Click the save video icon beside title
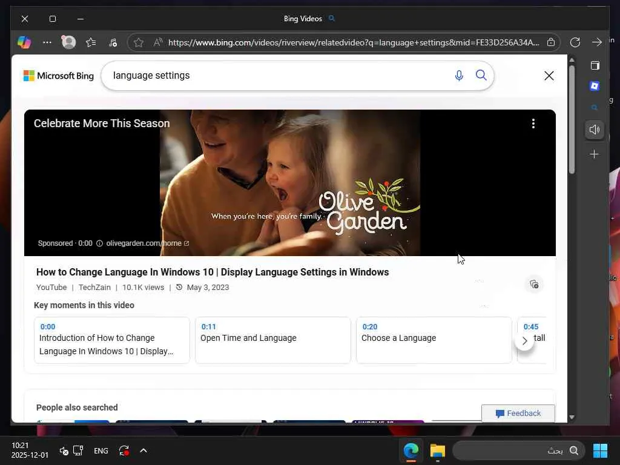Image resolution: width=620 pixels, height=465 pixels. 534,285
